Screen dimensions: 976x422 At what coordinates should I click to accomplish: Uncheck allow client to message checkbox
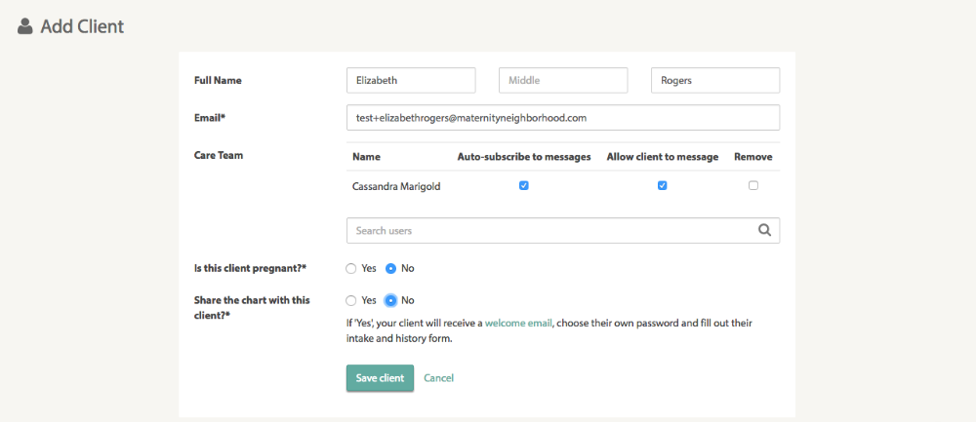click(x=663, y=185)
